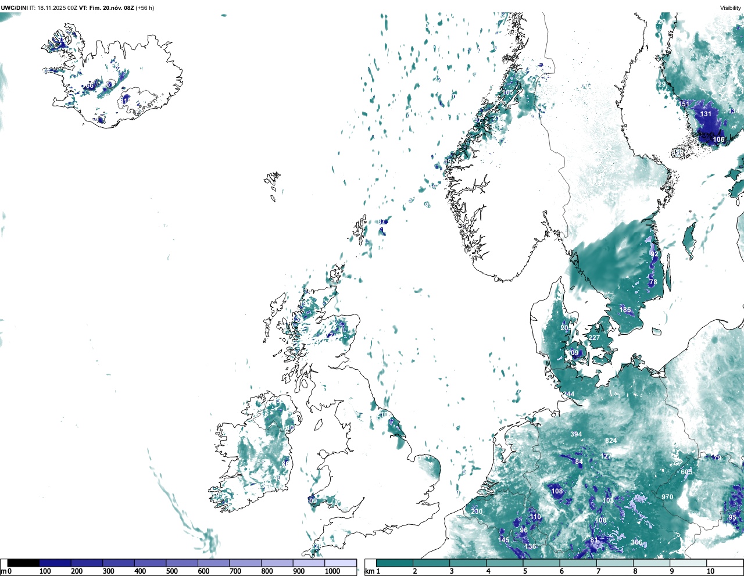Click the white swatch right of 10 km

(x=724, y=563)
